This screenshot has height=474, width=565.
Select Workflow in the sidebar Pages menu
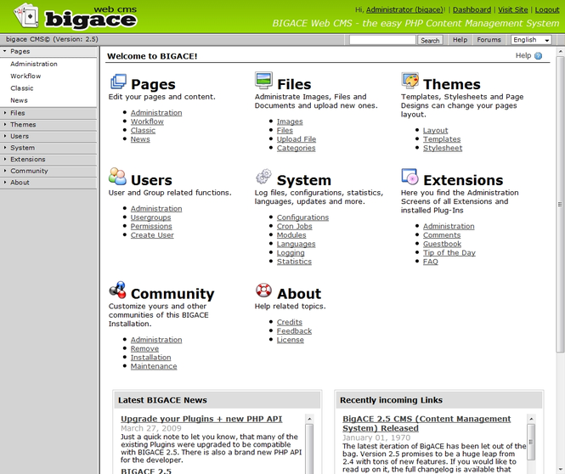[25, 76]
